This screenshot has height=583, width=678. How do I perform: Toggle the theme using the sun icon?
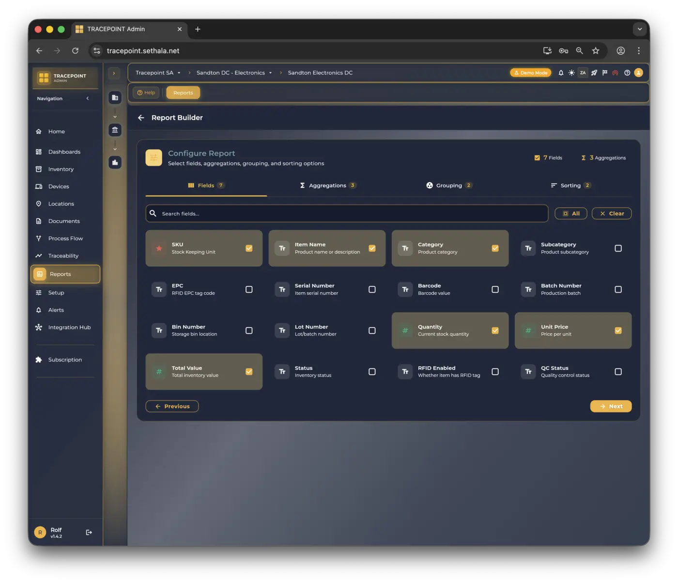coord(571,73)
